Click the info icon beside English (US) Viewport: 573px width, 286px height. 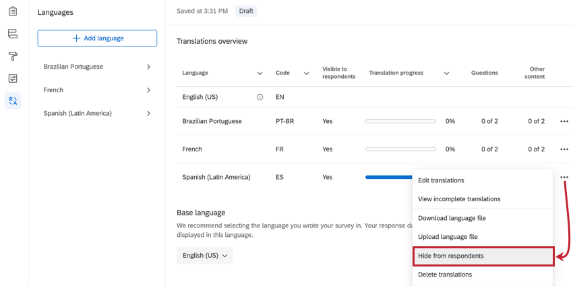[260, 97]
